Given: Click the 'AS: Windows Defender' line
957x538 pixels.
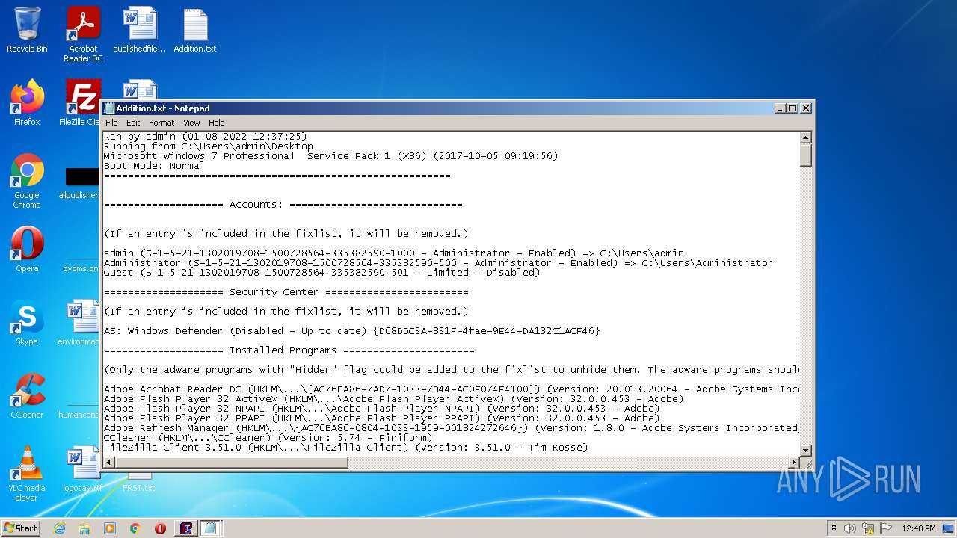Looking at the screenshot, I should [x=351, y=331].
